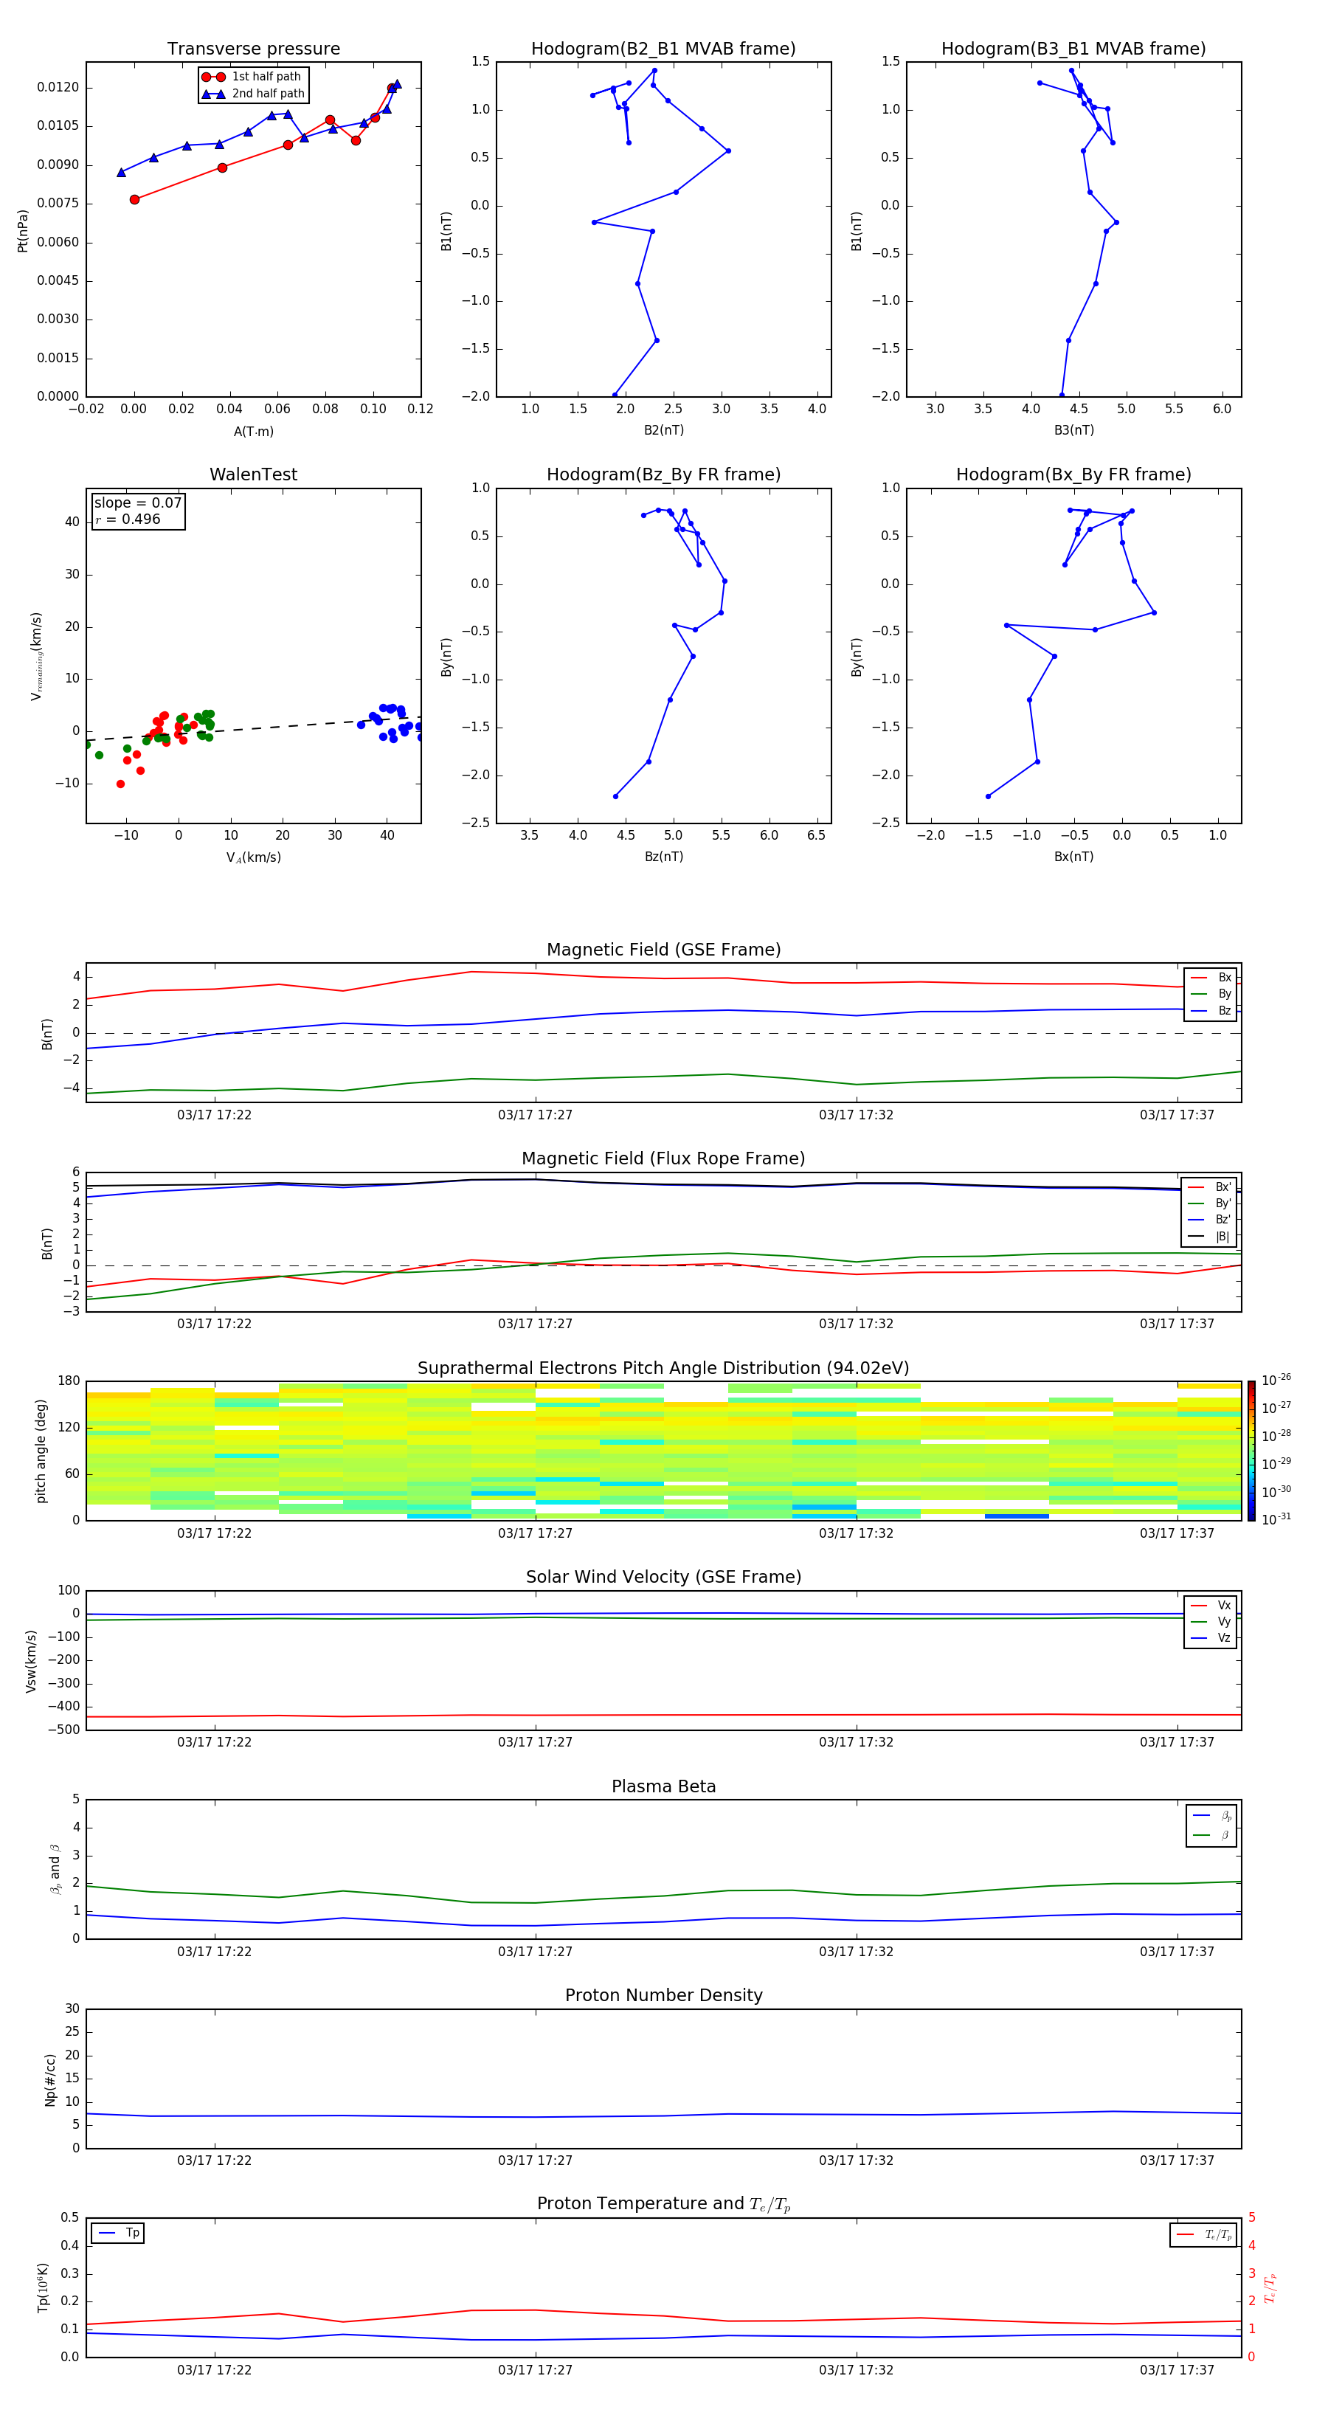
Task: Click the "Hodogram(B2_B1 MVAB frame)" title
Action: [663, 48]
